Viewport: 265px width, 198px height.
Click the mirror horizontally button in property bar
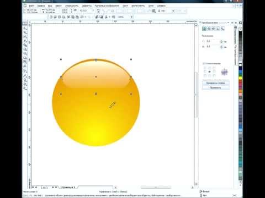click(98, 9)
